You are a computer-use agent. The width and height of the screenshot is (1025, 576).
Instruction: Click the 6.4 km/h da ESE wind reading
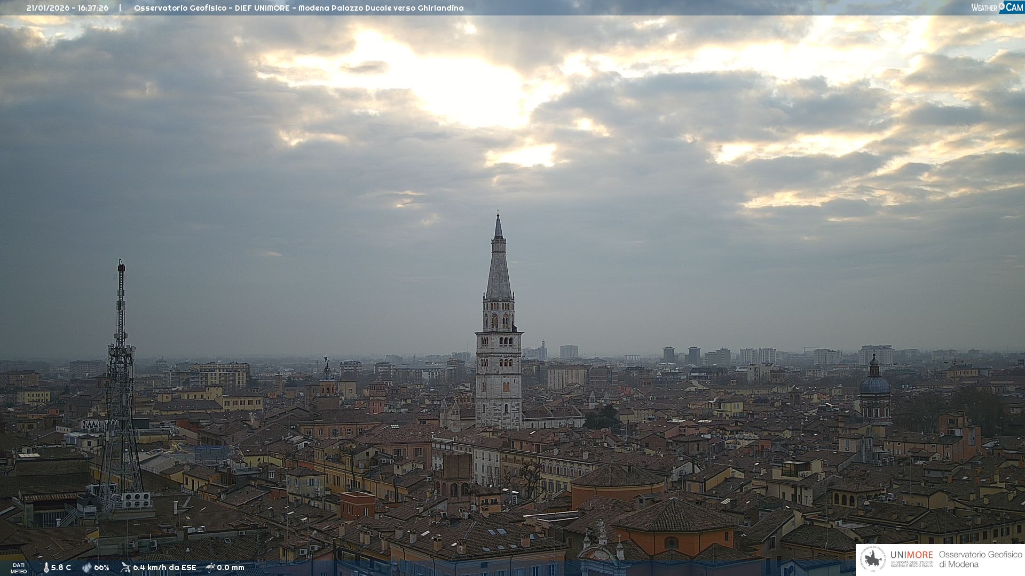click(164, 567)
